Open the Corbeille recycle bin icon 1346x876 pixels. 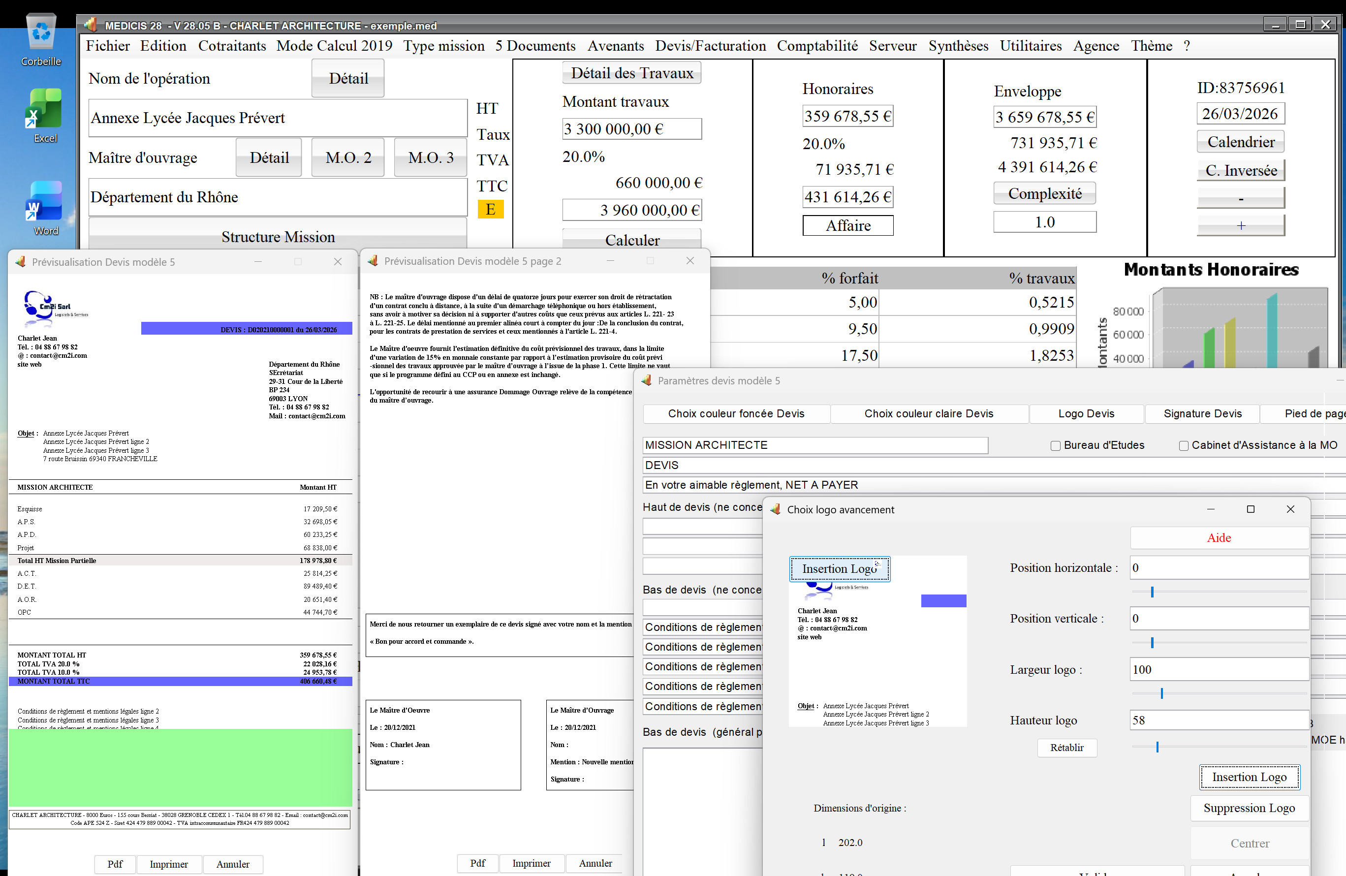point(41,39)
